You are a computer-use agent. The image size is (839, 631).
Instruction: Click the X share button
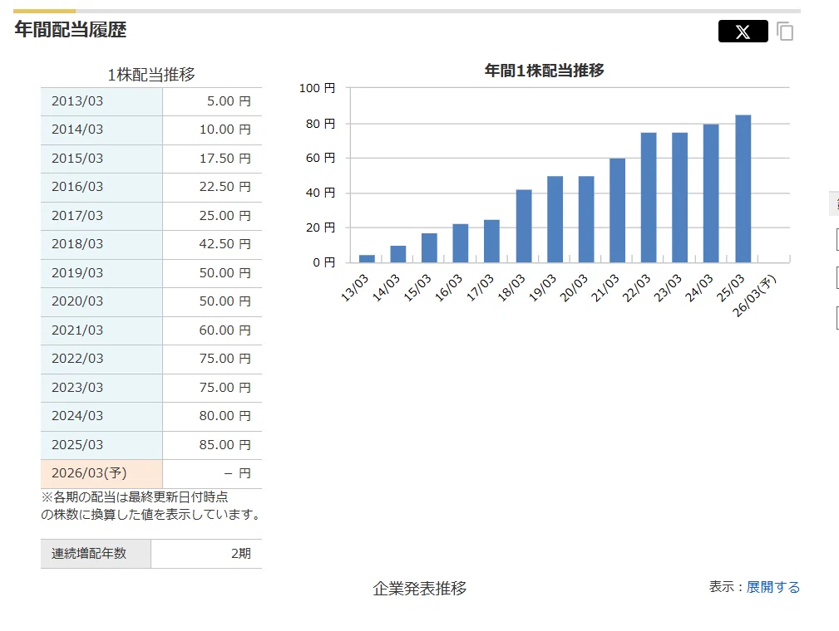743,32
